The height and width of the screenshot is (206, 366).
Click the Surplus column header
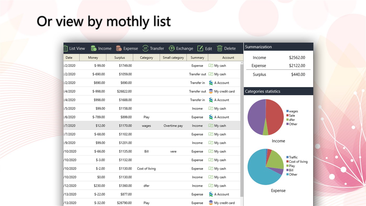(120, 57)
